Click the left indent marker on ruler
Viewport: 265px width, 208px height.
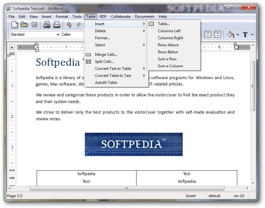click(37, 47)
